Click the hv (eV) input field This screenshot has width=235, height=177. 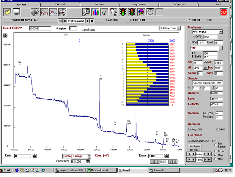[x=210, y=37]
